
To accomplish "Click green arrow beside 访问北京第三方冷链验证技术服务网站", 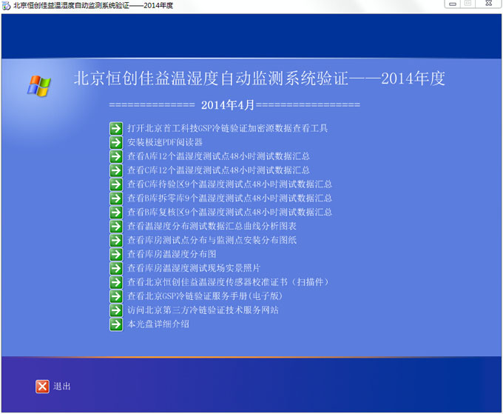I will pos(116,310).
